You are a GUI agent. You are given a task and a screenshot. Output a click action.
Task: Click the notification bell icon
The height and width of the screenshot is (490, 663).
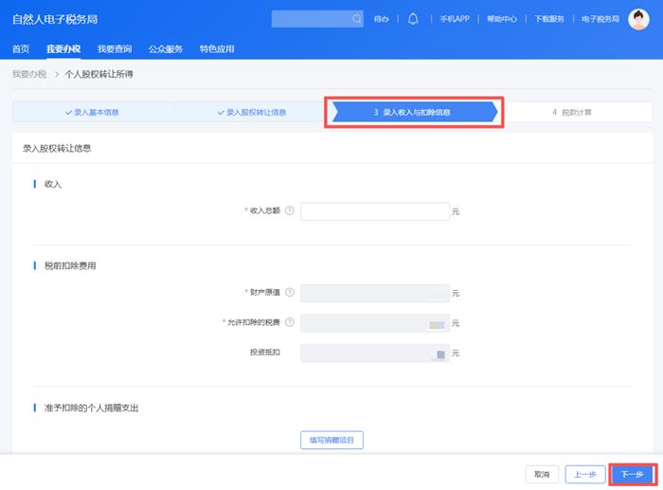click(413, 19)
